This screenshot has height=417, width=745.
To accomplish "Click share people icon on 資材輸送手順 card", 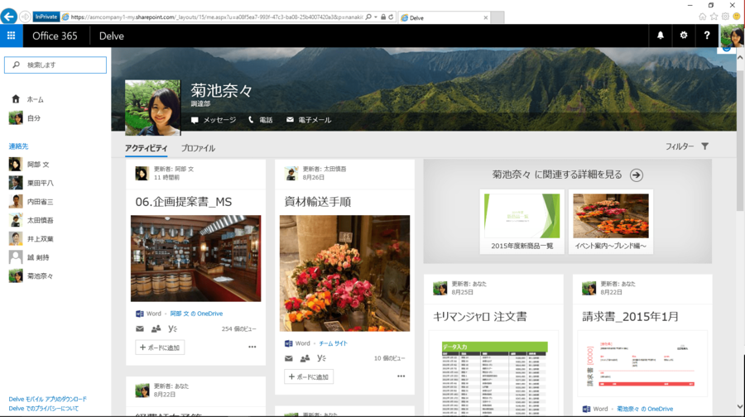I will click(305, 358).
